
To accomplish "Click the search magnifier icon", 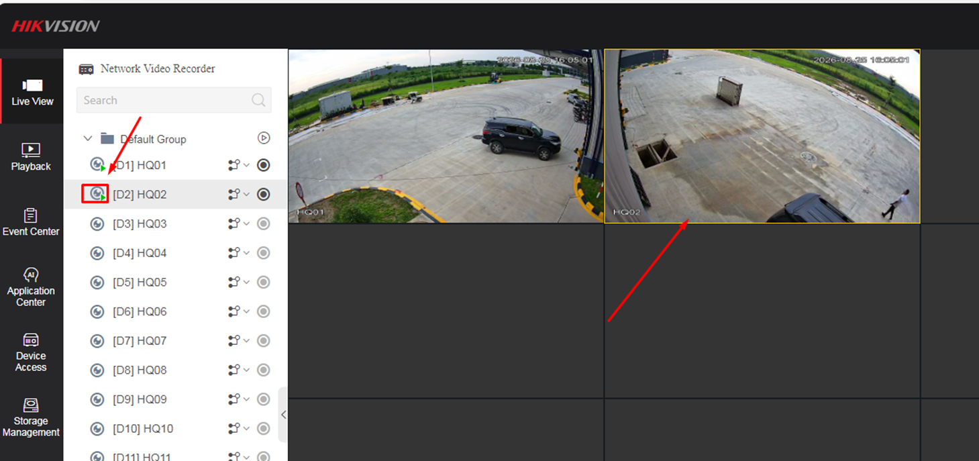I will coord(258,100).
